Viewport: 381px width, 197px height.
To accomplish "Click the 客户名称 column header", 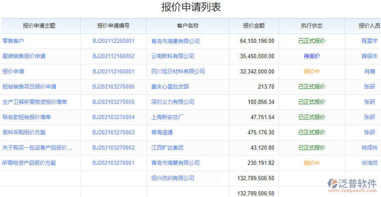I will coord(188,26).
